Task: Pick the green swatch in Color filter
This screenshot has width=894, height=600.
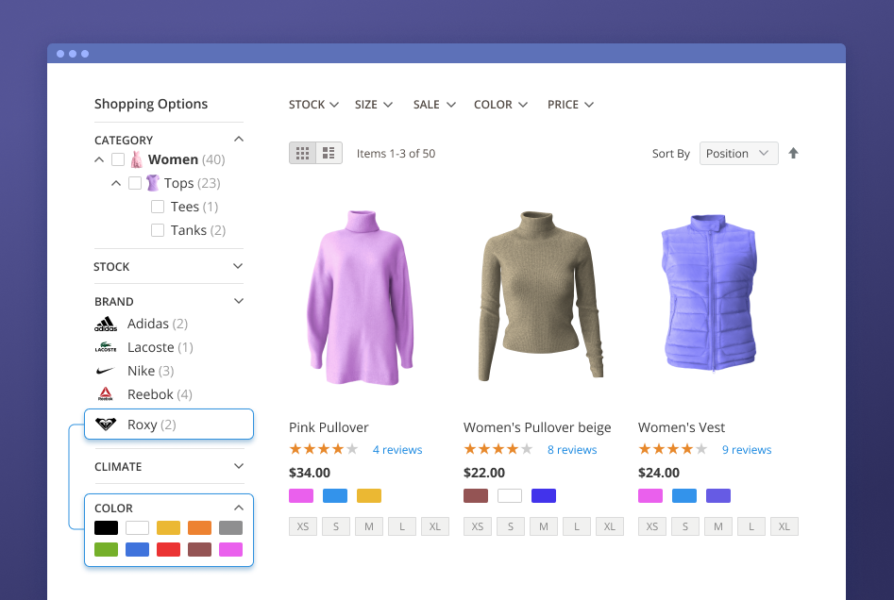Action: (x=107, y=549)
